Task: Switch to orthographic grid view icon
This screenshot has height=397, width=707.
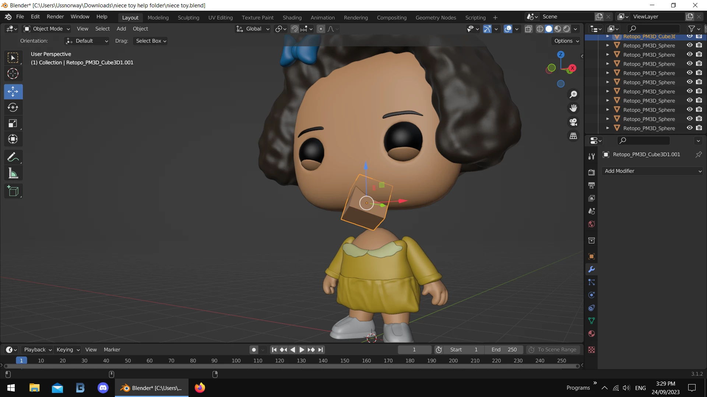Action: [573, 136]
